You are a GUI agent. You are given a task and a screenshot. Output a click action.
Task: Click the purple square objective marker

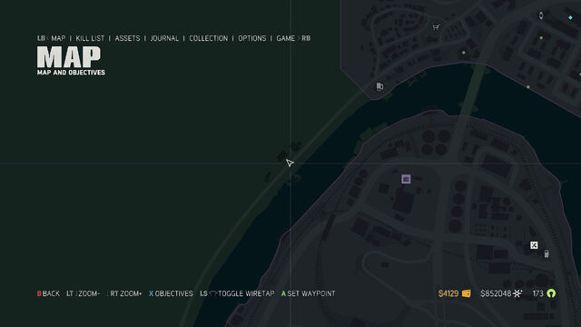(406, 179)
